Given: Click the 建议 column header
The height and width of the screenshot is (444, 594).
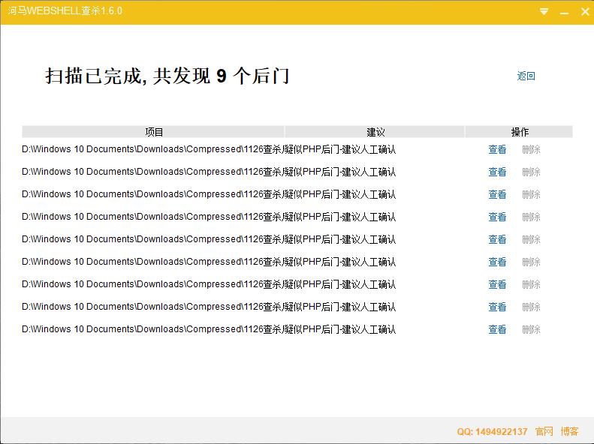Looking at the screenshot, I should click(375, 132).
